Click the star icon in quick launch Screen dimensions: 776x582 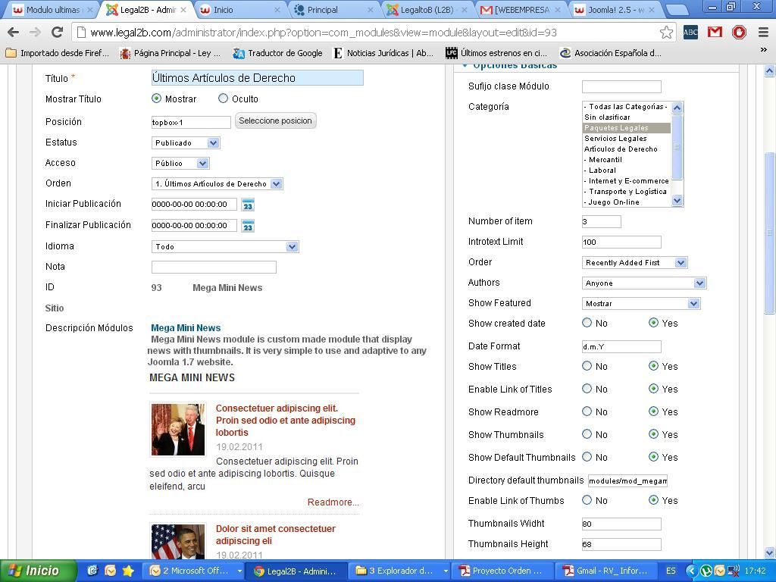[128, 571]
